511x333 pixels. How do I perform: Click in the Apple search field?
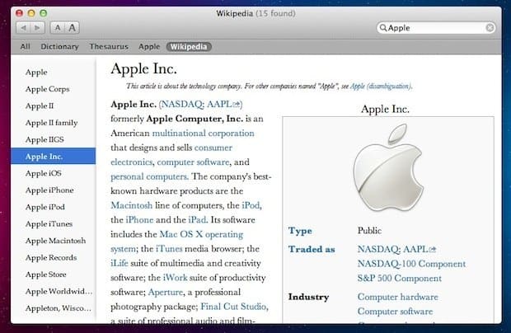(436, 28)
